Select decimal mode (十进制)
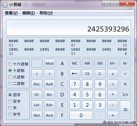Screen dimensions: 137x126 point(16,70)
